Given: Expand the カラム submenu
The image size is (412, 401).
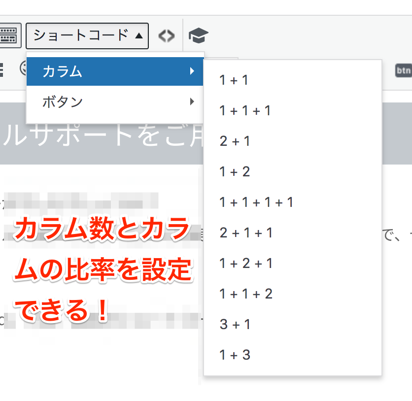Looking at the screenshot, I should pyautogui.click(x=115, y=72).
